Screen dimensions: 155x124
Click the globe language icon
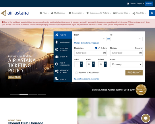pos(128,3)
